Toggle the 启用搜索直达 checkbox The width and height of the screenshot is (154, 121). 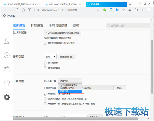(45, 68)
